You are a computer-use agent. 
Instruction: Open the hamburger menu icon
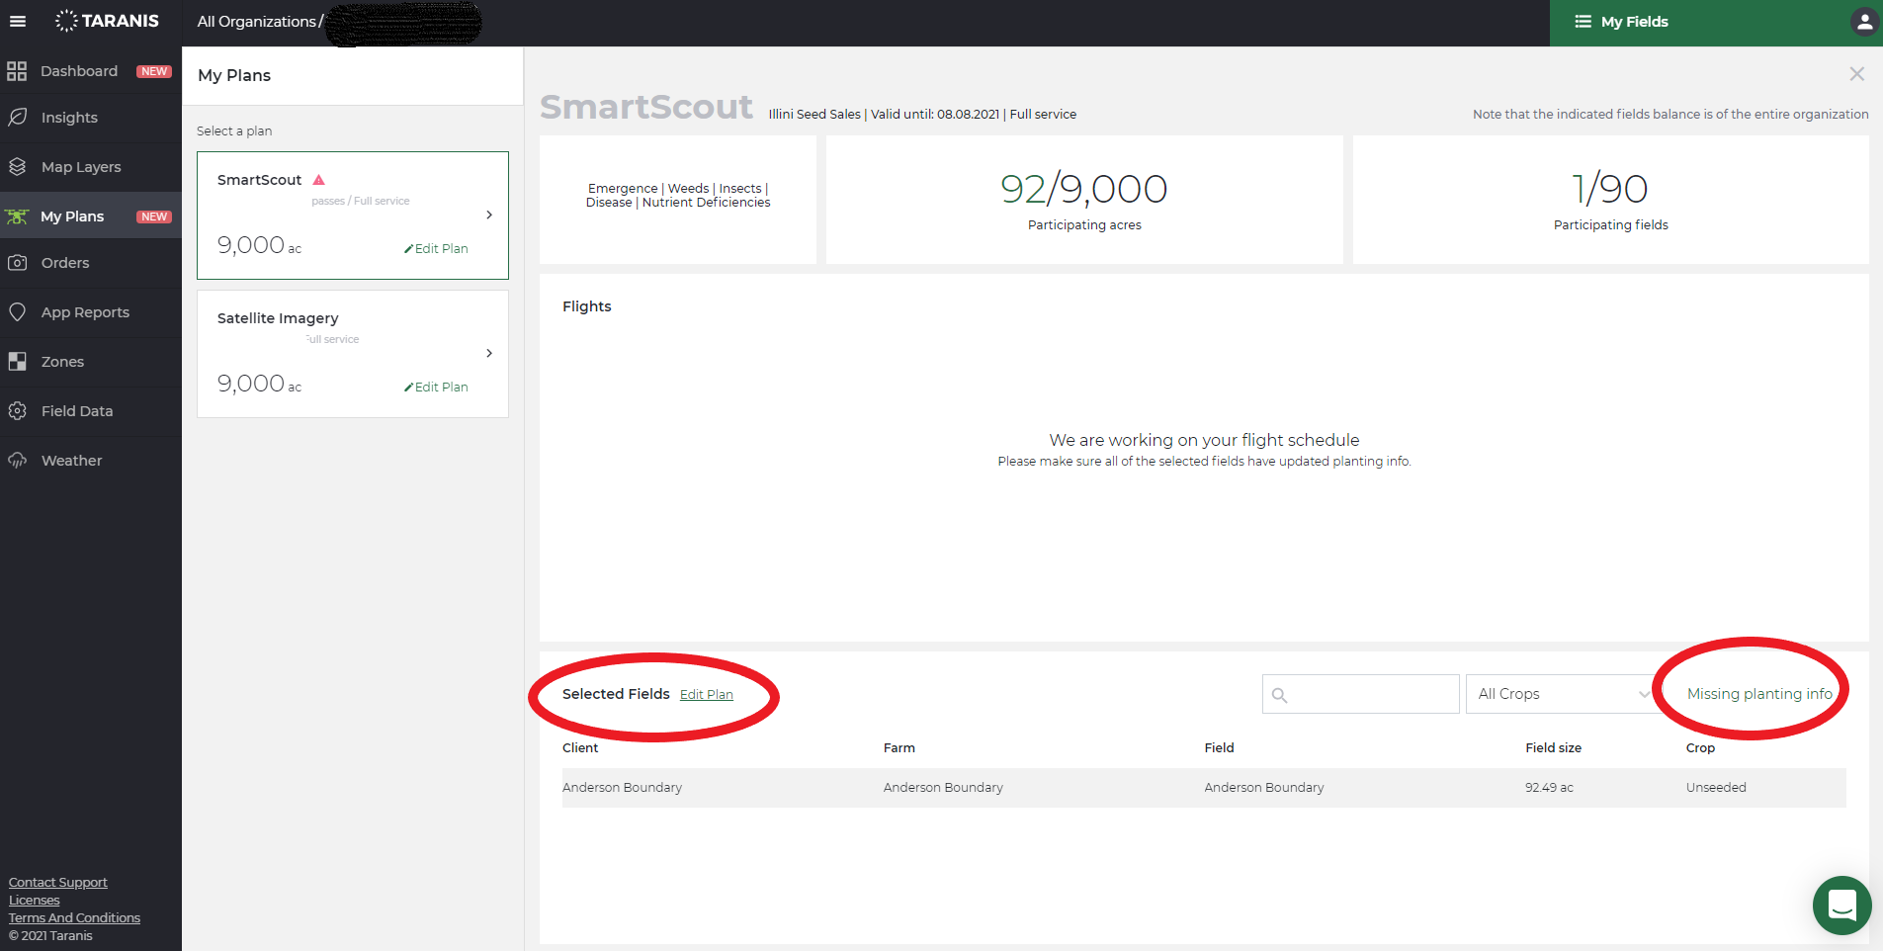coord(18,21)
